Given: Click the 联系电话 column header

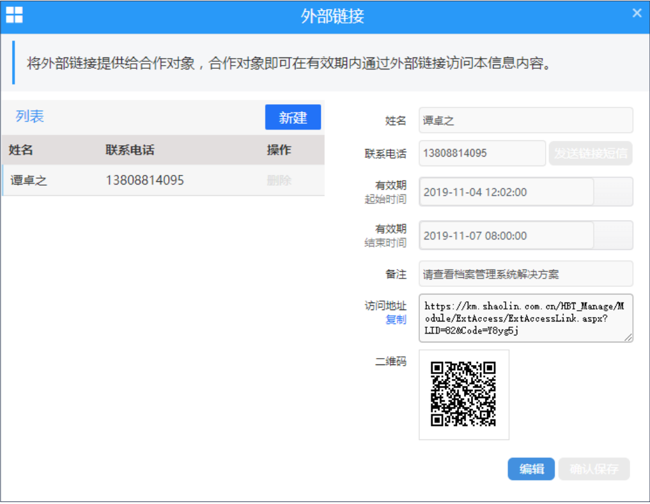Looking at the screenshot, I should pos(130,150).
